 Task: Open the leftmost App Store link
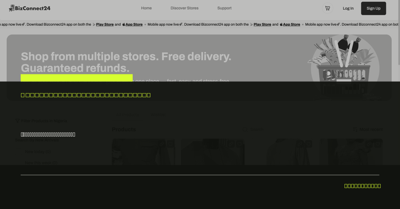(x=134, y=24)
